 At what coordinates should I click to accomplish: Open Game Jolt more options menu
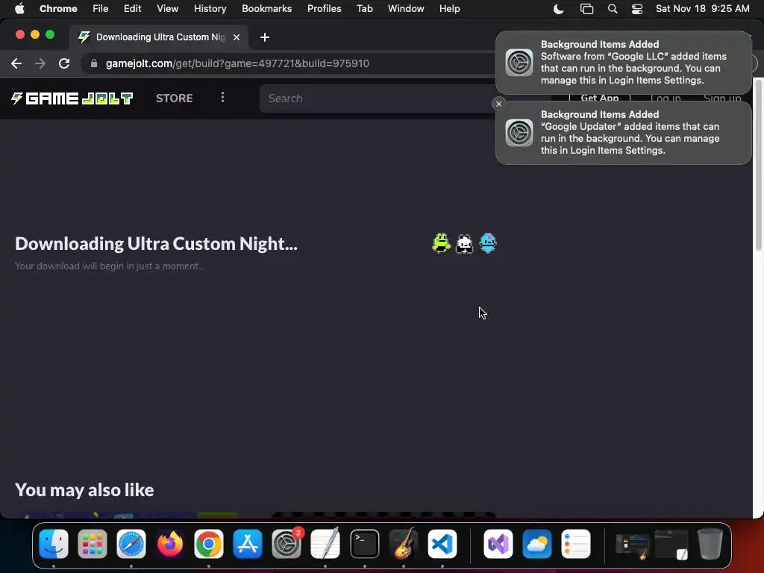coord(222,98)
